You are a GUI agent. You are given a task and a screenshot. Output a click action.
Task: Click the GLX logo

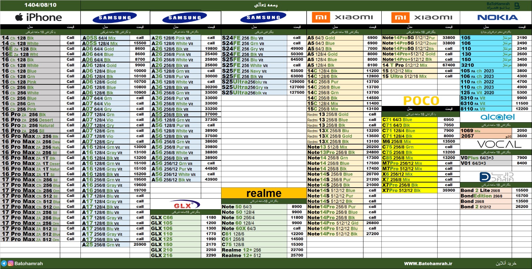pos(185,205)
